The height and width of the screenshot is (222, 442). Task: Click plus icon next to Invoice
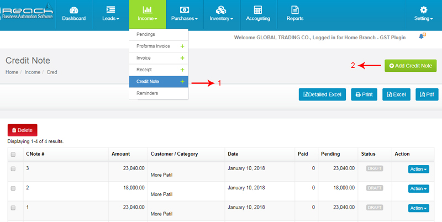pos(182,58)
